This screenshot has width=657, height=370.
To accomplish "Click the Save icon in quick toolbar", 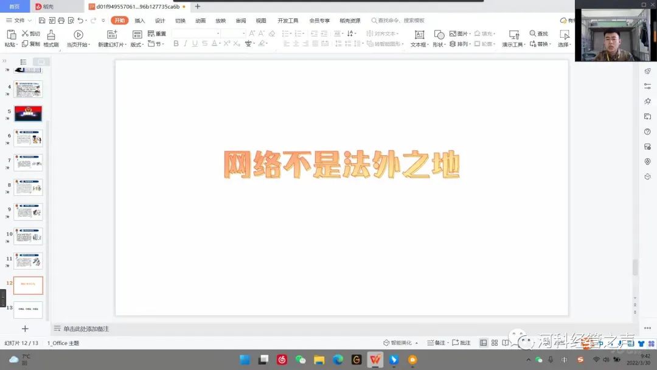I will click(42, 20).
